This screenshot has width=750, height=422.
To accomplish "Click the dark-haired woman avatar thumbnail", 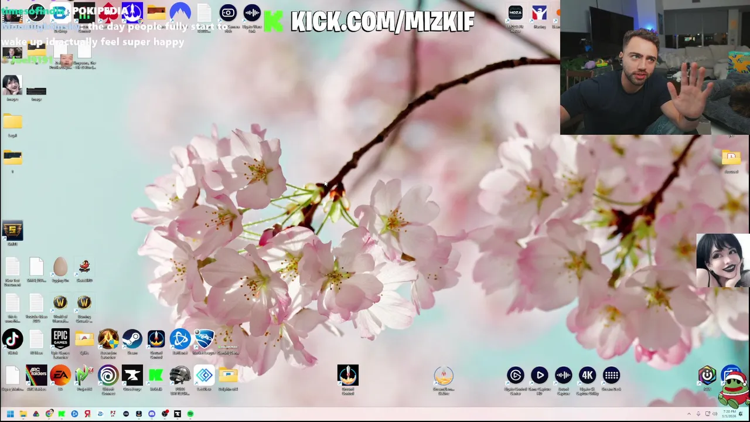I will (x=722, y=260).
